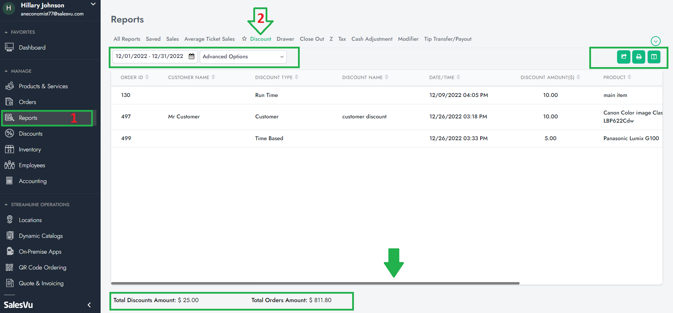Open Products & Services in sidebar
673x313 pixels.
click(x=43, y=86)
